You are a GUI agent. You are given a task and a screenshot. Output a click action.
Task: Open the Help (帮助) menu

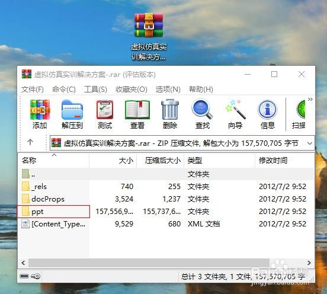point(201,90)
